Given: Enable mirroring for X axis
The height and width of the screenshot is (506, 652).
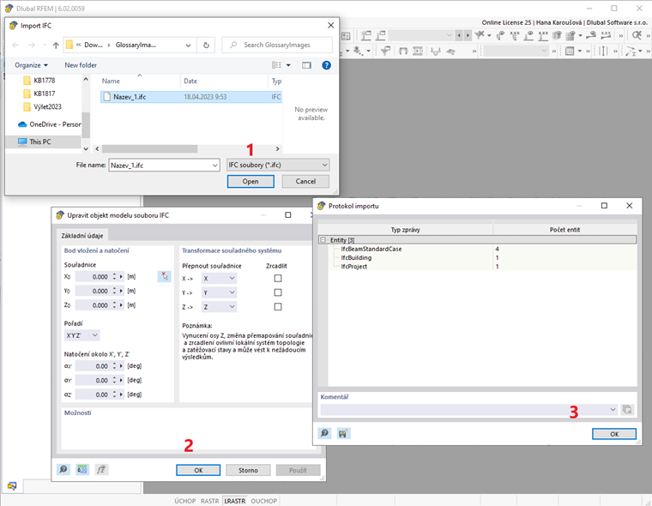Looking at the screenshot, I should click(278, 278).
